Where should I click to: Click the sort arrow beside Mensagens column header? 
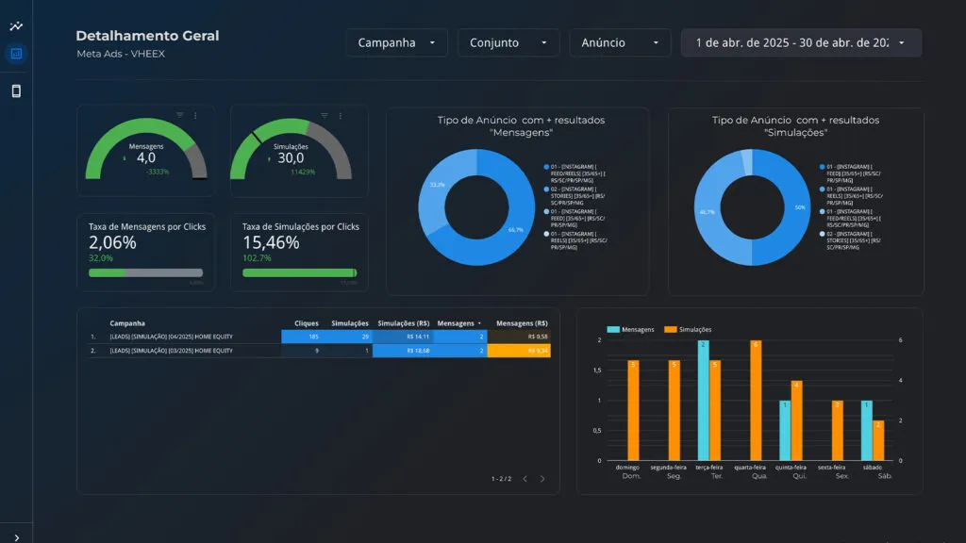click(x=479, y=323)
